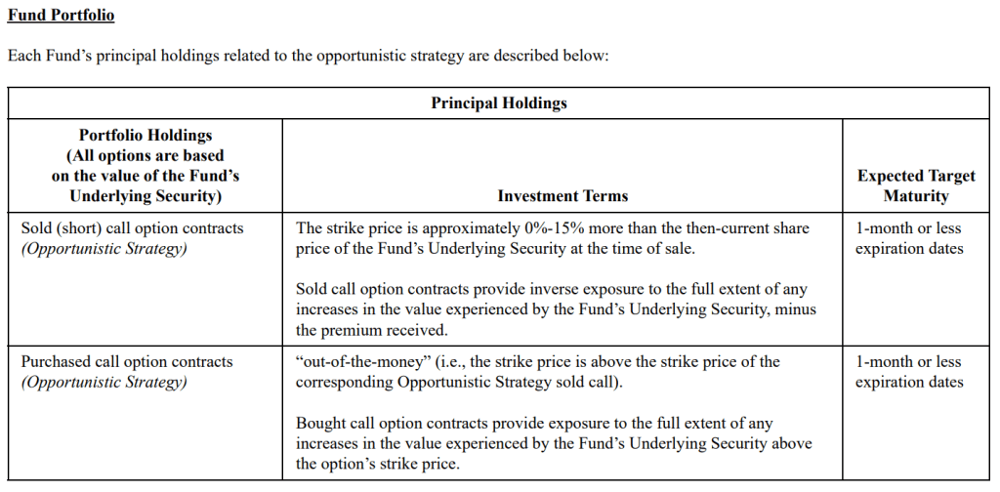Click the "Expected Target Maturity" column header
The image size is (1000, 492).
[x=916, y=185]
